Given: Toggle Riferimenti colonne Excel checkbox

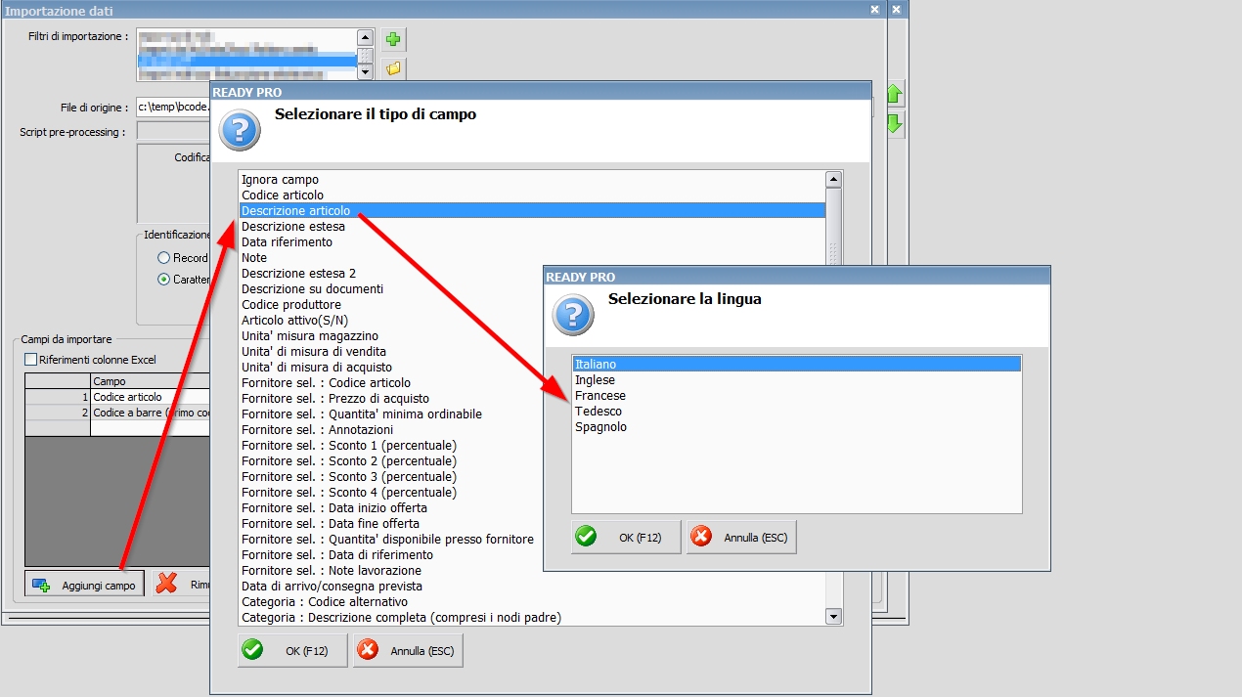Looking at the screenshot, I should [x=31, y=360].
